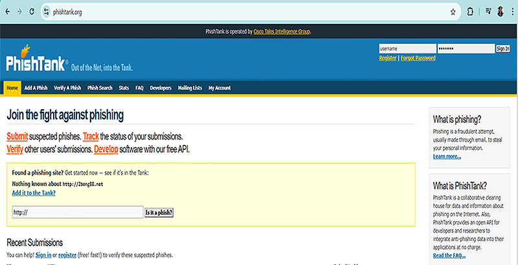Click the PhishTank logo
Screen dimensions: 518x265
pos(37,58)
